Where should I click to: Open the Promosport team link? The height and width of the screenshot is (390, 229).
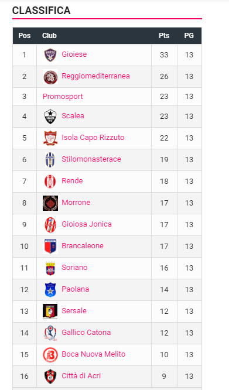click(x=63, y=97)
